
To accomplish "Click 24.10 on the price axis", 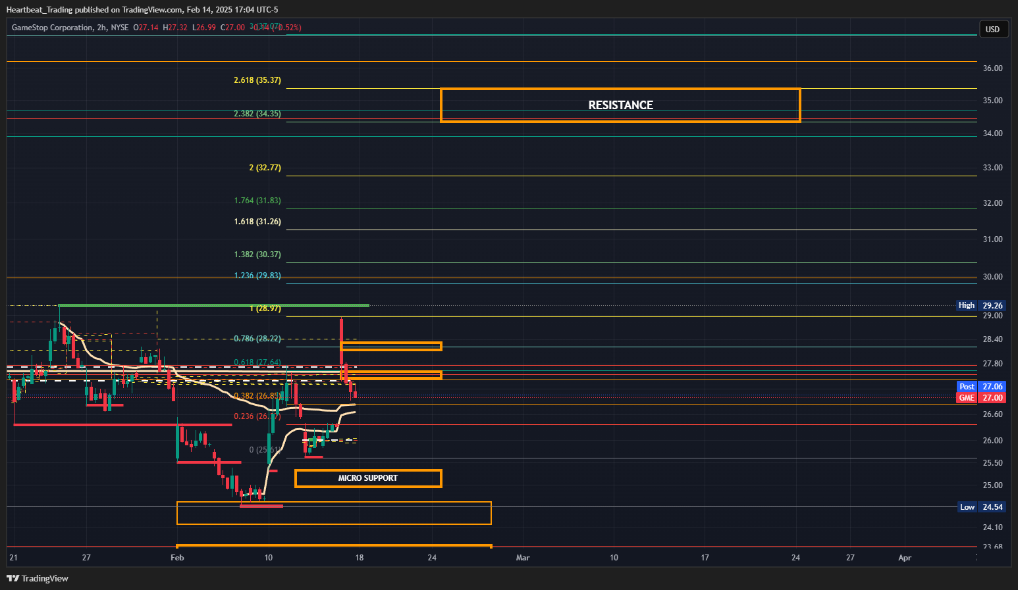I will click(x=992, y=528).
